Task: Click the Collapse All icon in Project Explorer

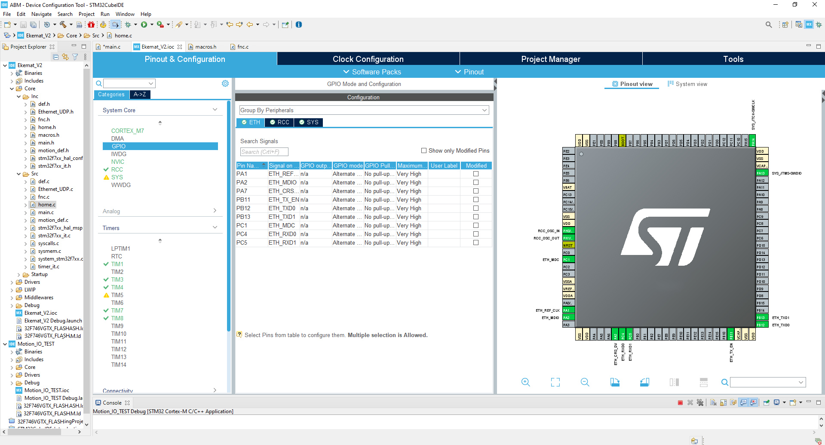Action: click(x=56, y=57)
